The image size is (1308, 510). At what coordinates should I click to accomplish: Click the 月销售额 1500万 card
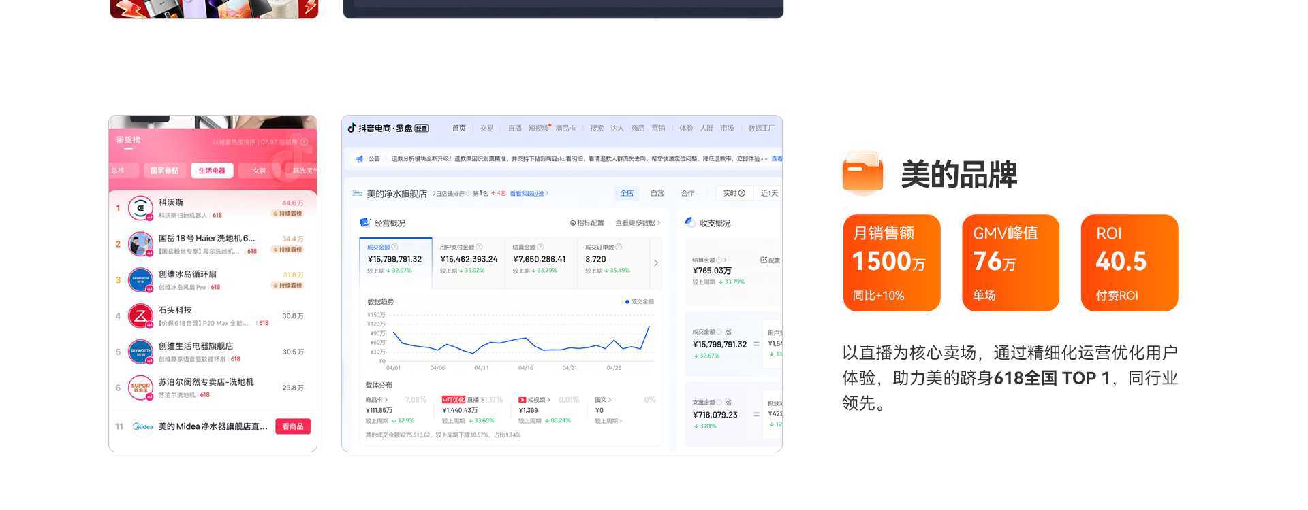[x=892, y=262]
